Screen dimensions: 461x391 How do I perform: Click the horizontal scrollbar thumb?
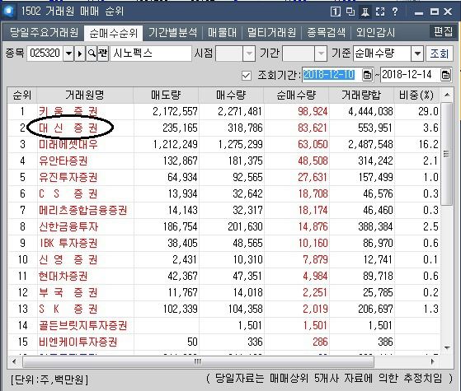pos(198,361)
